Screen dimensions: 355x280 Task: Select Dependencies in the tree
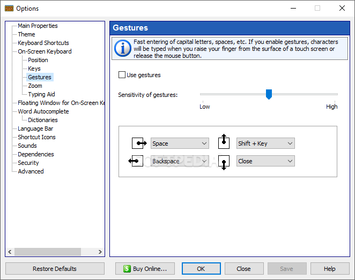(36, 154)
